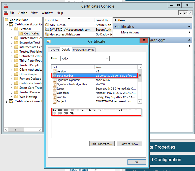195x171 pixels.
Task: Select the Smart Card Trusted Roots folder
Action: [x=30, y=88]
